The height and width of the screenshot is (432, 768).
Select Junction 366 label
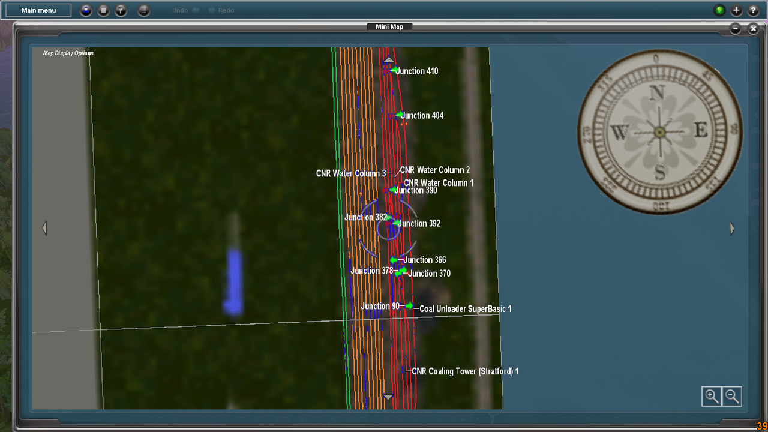tap(425, 260)
